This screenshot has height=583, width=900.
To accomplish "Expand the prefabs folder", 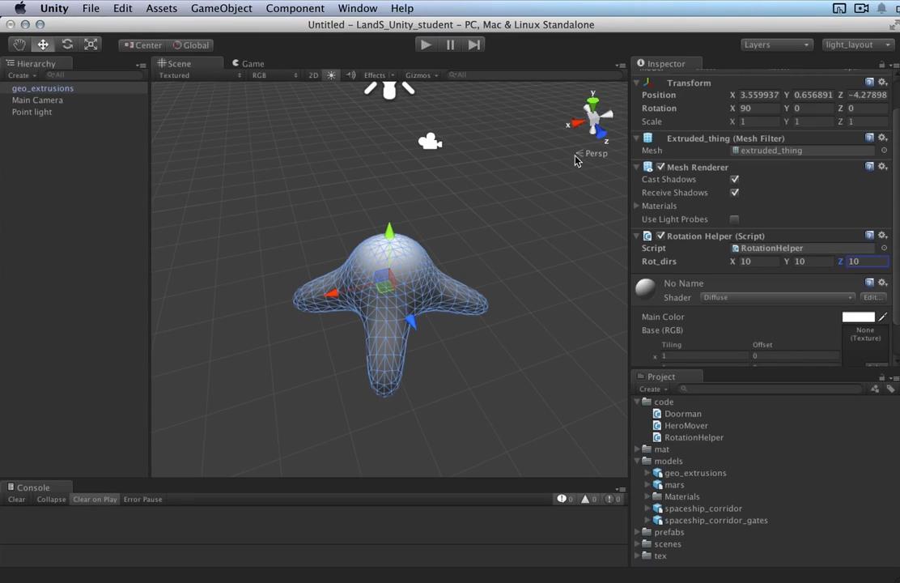I will pos(637,532).
